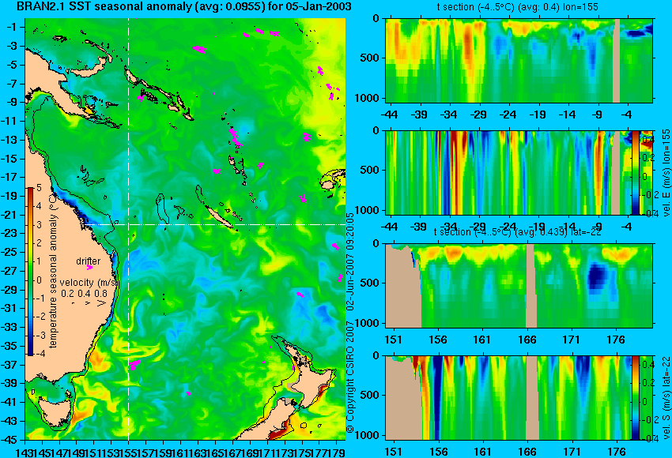Viewport: 672px width, 458px height.
Task: Click the temperature seasonal anomaly color bar
Action: click(30, 272)
